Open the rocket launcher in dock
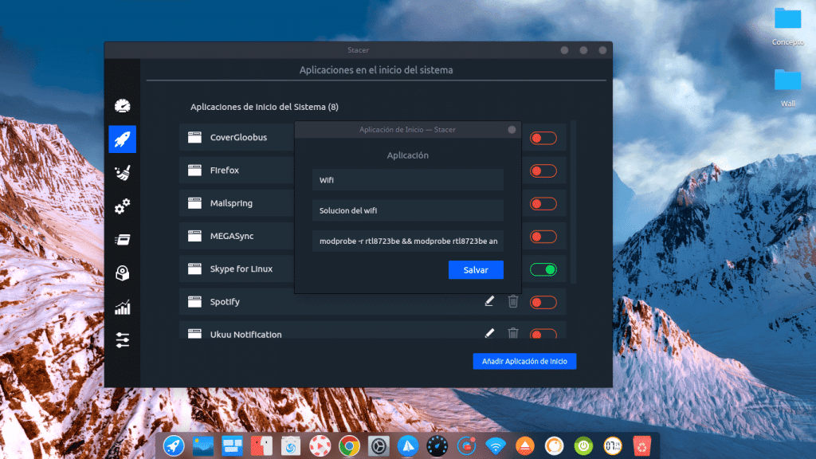Screen dimensions: 816x459 174,446
